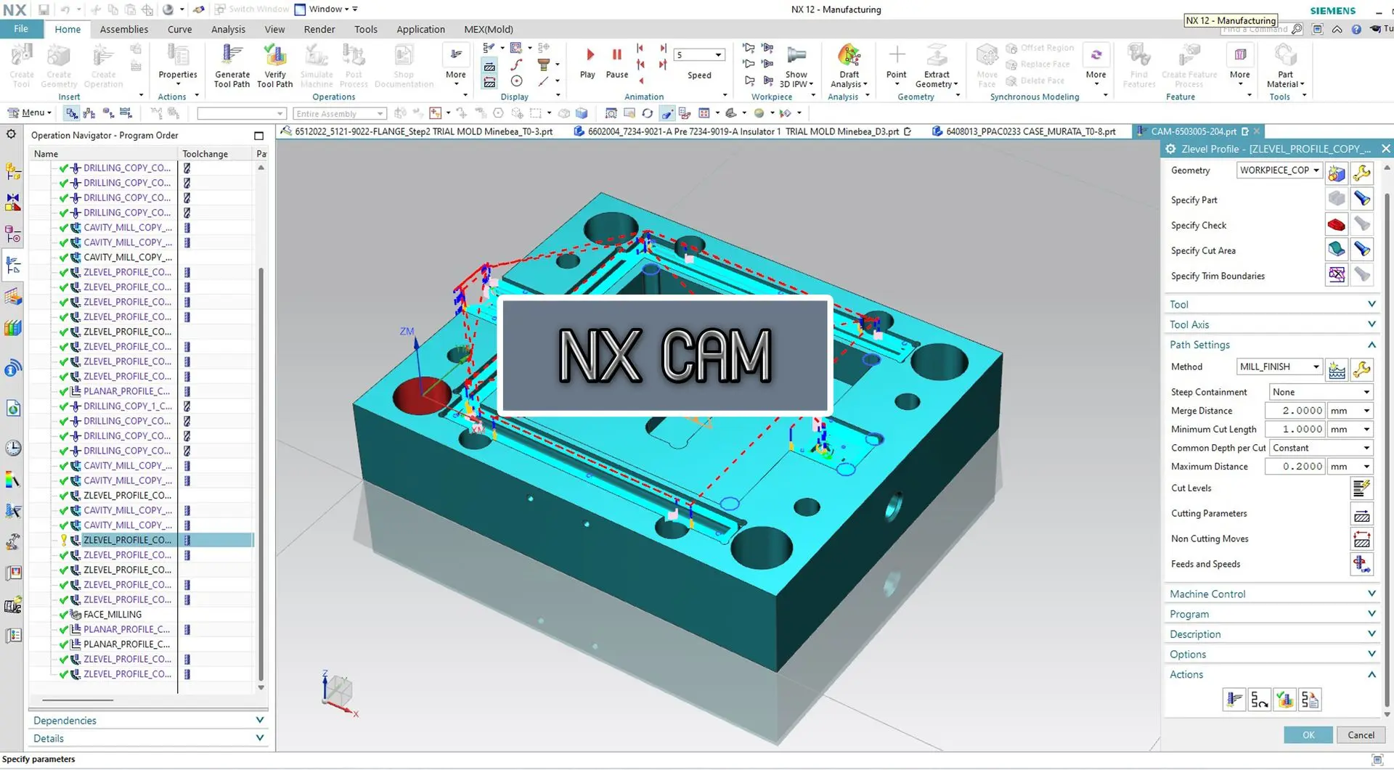Screen dimensions: 1394x770
Task: Open the animation Speed dropdown
Action: tap(699, 54)
